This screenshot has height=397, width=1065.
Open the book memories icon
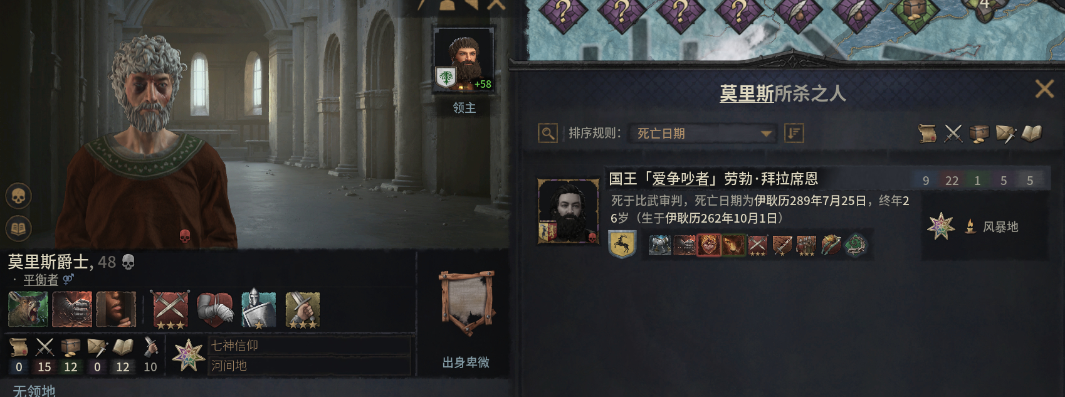click(19, 228)
